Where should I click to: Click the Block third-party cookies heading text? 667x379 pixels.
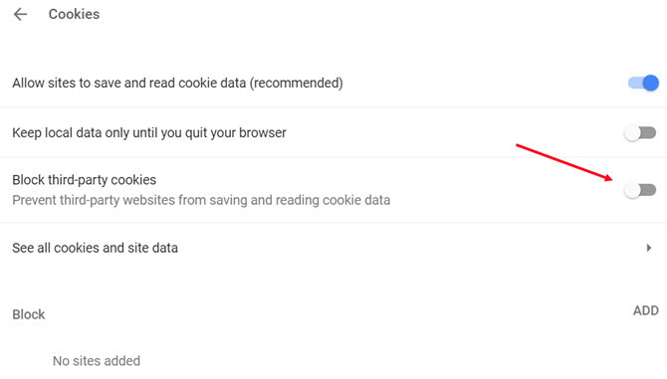click(85, 180)
